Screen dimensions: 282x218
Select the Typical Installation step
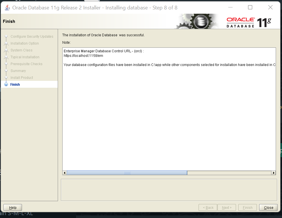pyautogui.click(x=25, y=57)
